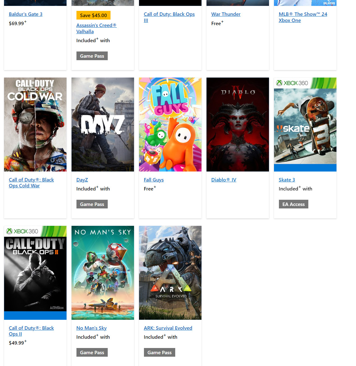Click Game Pass badge under Assassin's Creed Valhalla
This screenshot has width=356, height=366.
(x=92, y=56)
